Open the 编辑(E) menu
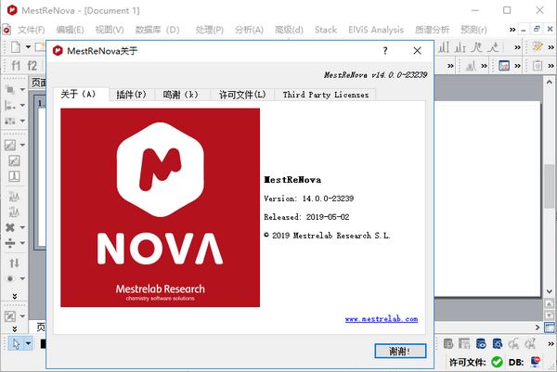557x372 pixels. click(x=70, y=30)
